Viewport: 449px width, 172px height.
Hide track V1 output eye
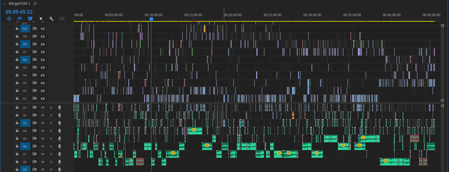[43, 99]
